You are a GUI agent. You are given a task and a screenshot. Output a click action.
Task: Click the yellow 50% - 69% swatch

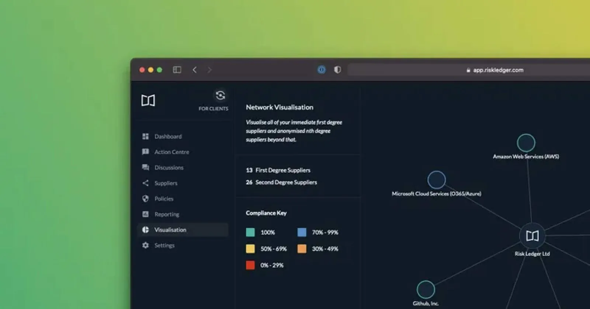[x=250, y=249]
